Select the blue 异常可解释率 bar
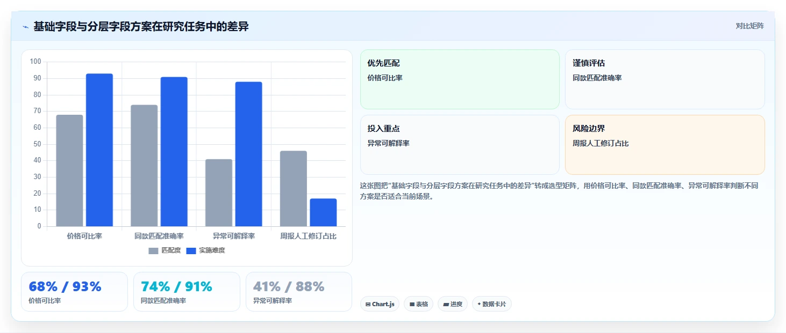The image size is (786, 333). (x=249, y=154)
